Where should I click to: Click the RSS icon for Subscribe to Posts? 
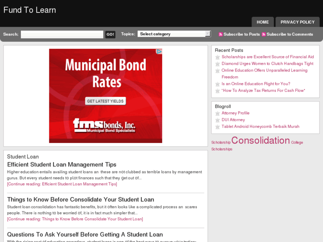coord(221,34)
